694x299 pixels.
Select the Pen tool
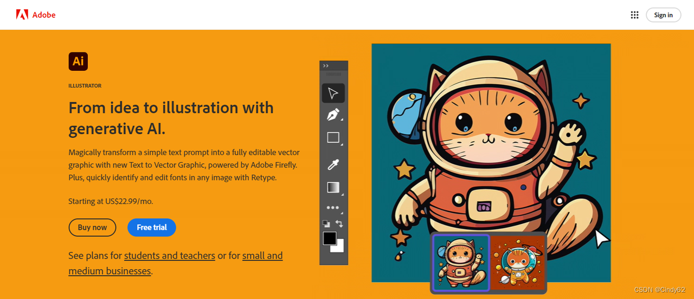point(333,115)
